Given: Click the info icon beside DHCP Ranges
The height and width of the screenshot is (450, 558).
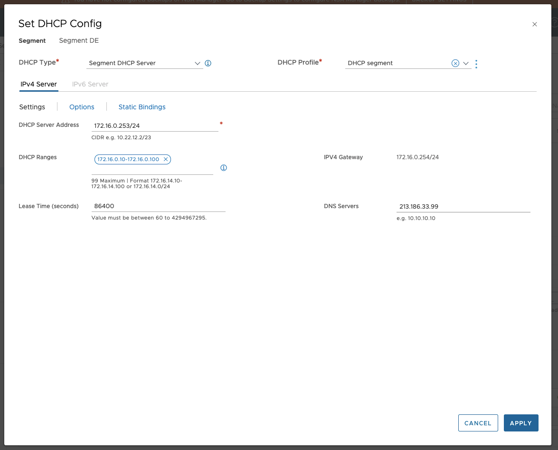Looking at the screenshot, I should (224, 168).
